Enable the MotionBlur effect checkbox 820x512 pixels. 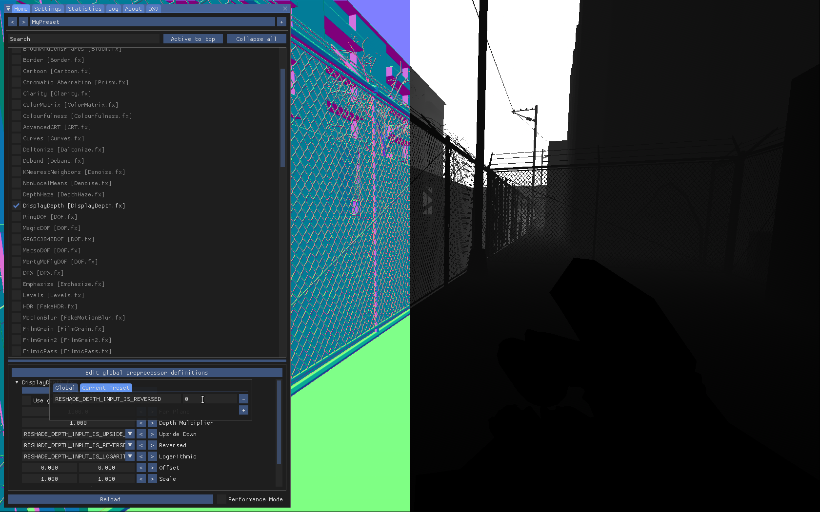(16, 318)
